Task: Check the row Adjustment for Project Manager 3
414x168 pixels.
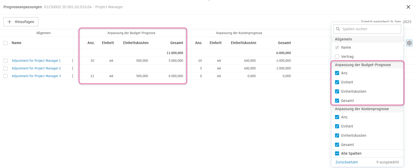Action: tap(5, 76)
